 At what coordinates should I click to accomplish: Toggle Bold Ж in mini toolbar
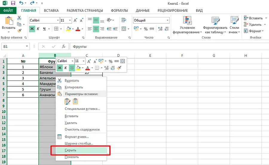[x=59, y=68]
